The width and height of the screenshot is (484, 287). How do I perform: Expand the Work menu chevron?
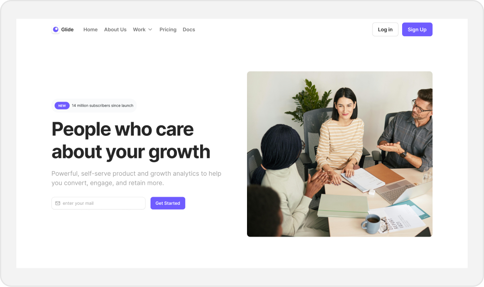(x=150, y=30)
